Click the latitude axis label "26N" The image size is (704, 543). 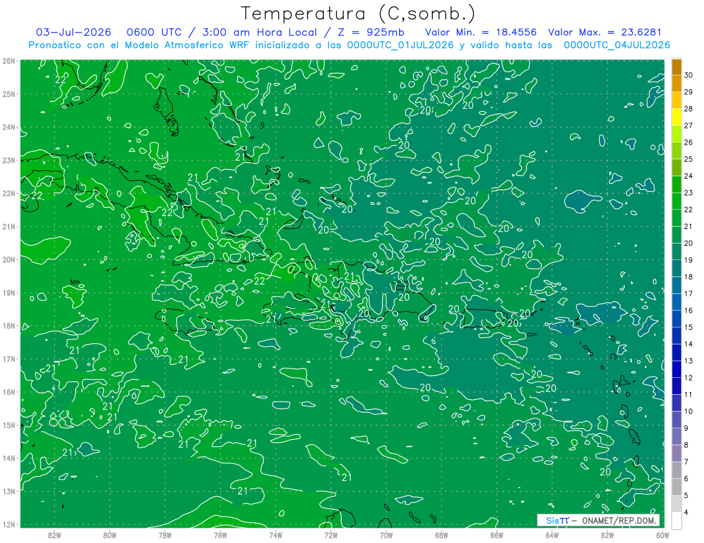[x=9, y=61]
